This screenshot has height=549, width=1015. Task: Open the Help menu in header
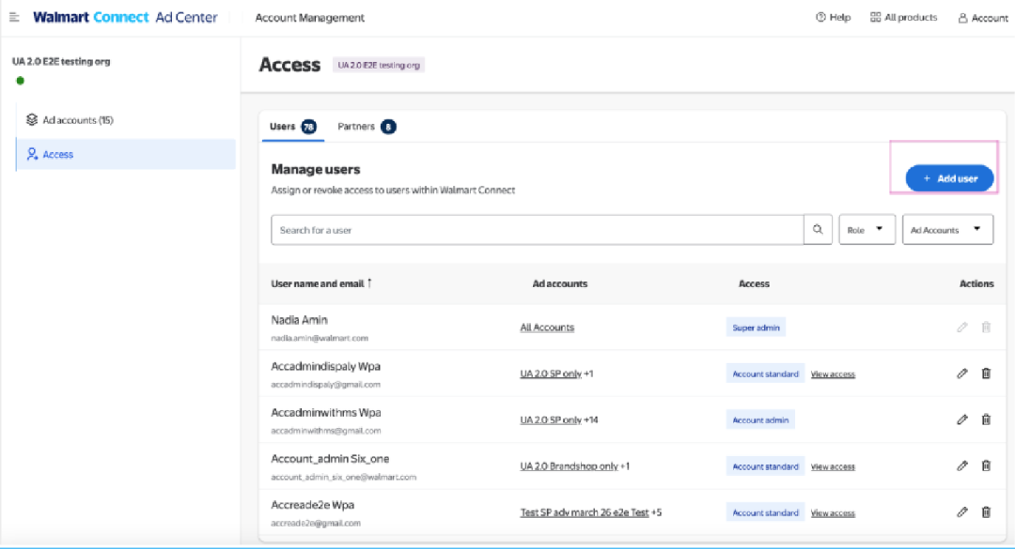pos(834,18)
